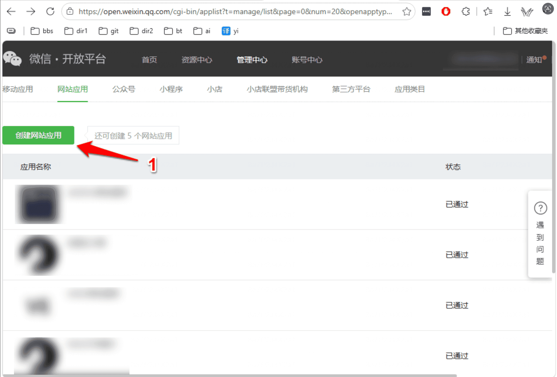Open the 其他收藏夹 bookmarks folder

tap(525, 31)
